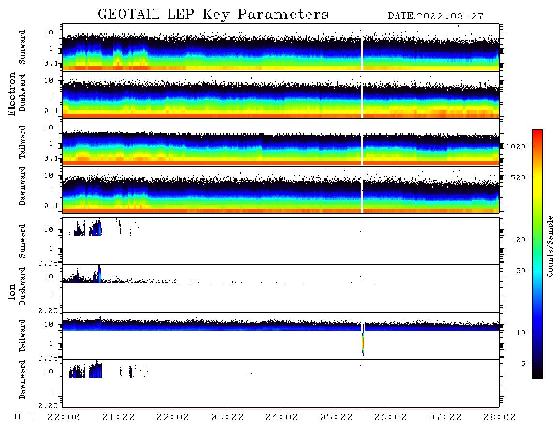Click the Electron Tailward spectrogram panel
This screenshot has width=553, height=426.
281,142
